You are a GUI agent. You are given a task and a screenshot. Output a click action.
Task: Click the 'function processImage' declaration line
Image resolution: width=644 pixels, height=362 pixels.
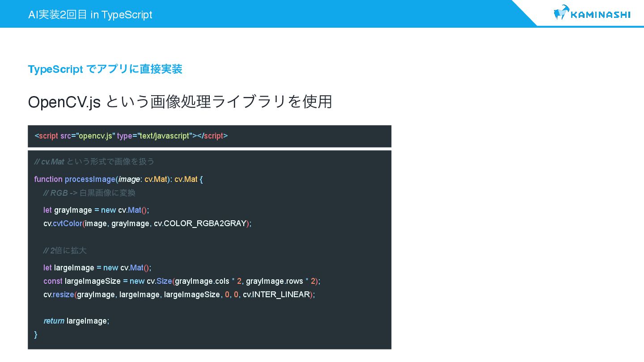pyautogui.click(x=119, y=179)
